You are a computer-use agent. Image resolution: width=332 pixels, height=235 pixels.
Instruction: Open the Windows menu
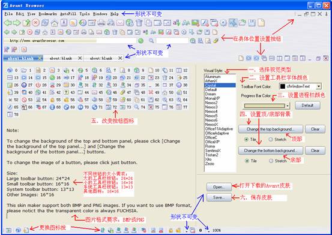click(x=100, y=14)
